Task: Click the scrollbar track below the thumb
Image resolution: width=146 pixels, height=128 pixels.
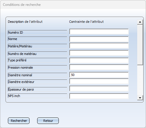Action: tap(140, 80)
